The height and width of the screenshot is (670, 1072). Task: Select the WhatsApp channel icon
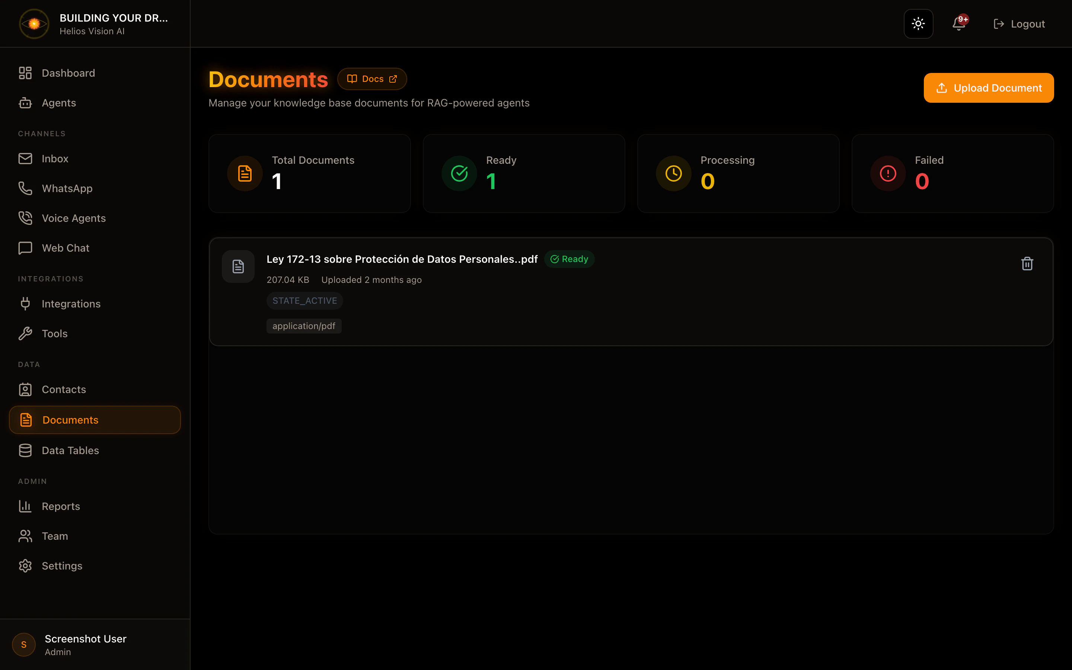(x=25, y=188)
